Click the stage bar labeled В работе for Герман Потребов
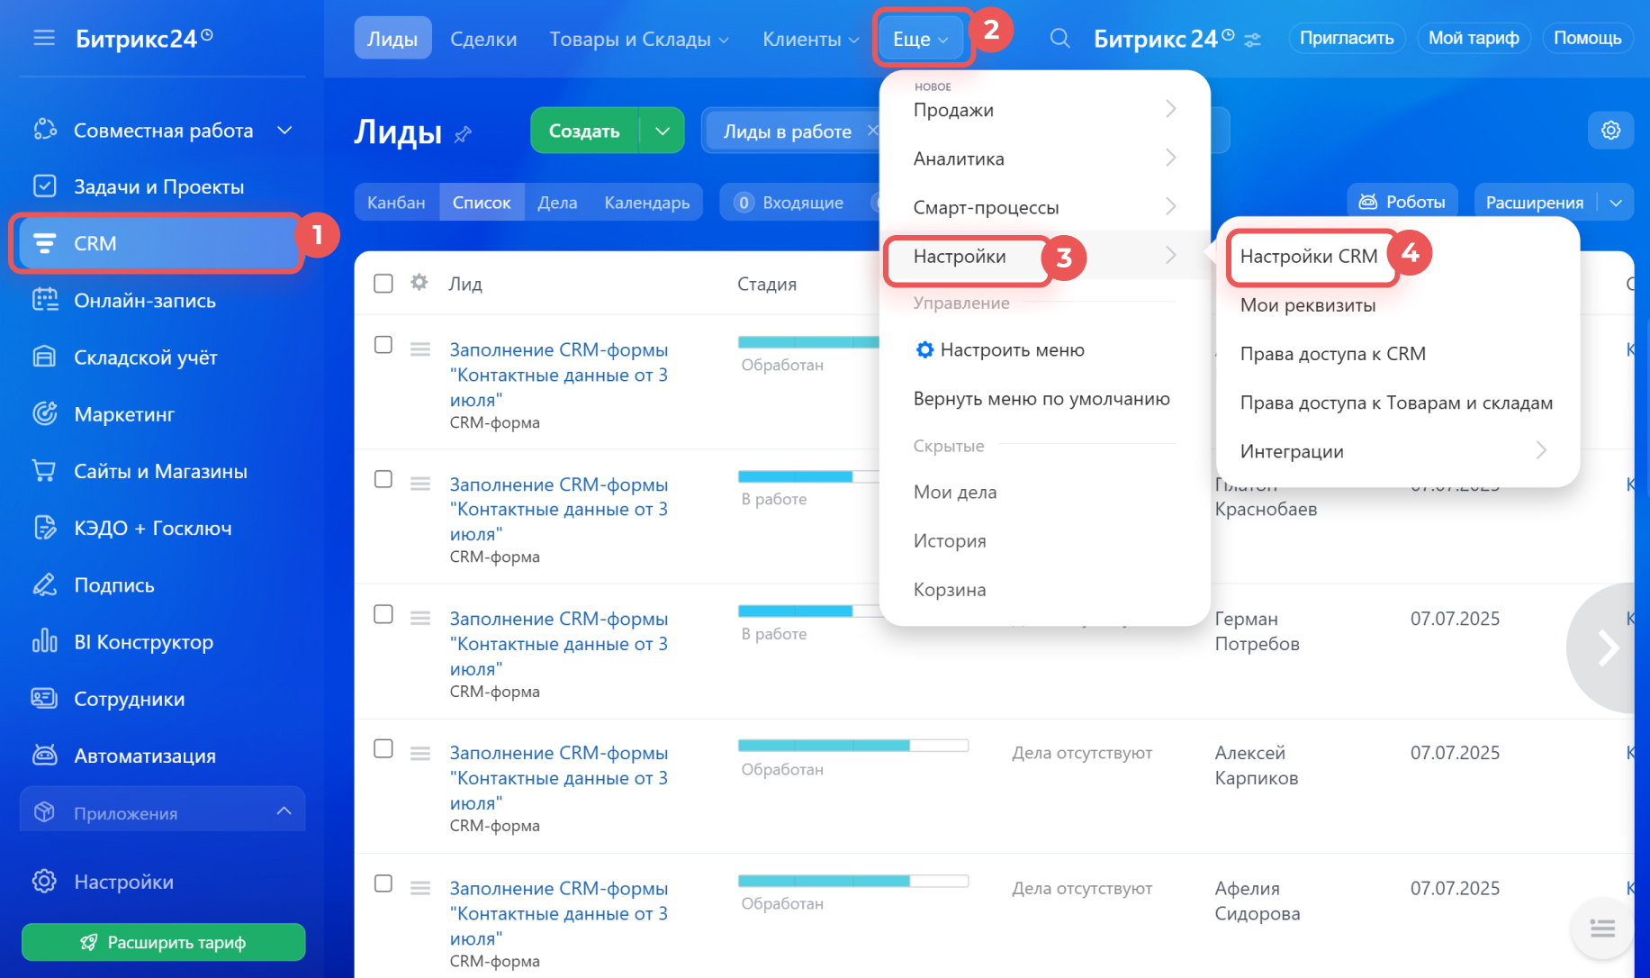 click(x=808, y=611)
